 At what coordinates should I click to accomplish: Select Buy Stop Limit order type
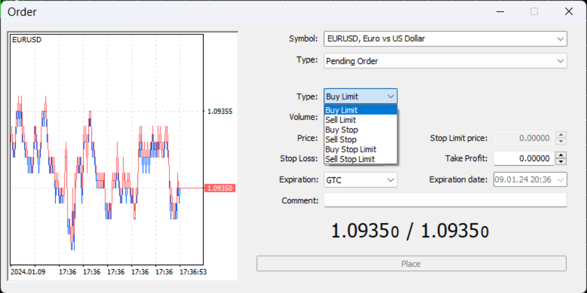pyautogui.click(x=350, y=149)
